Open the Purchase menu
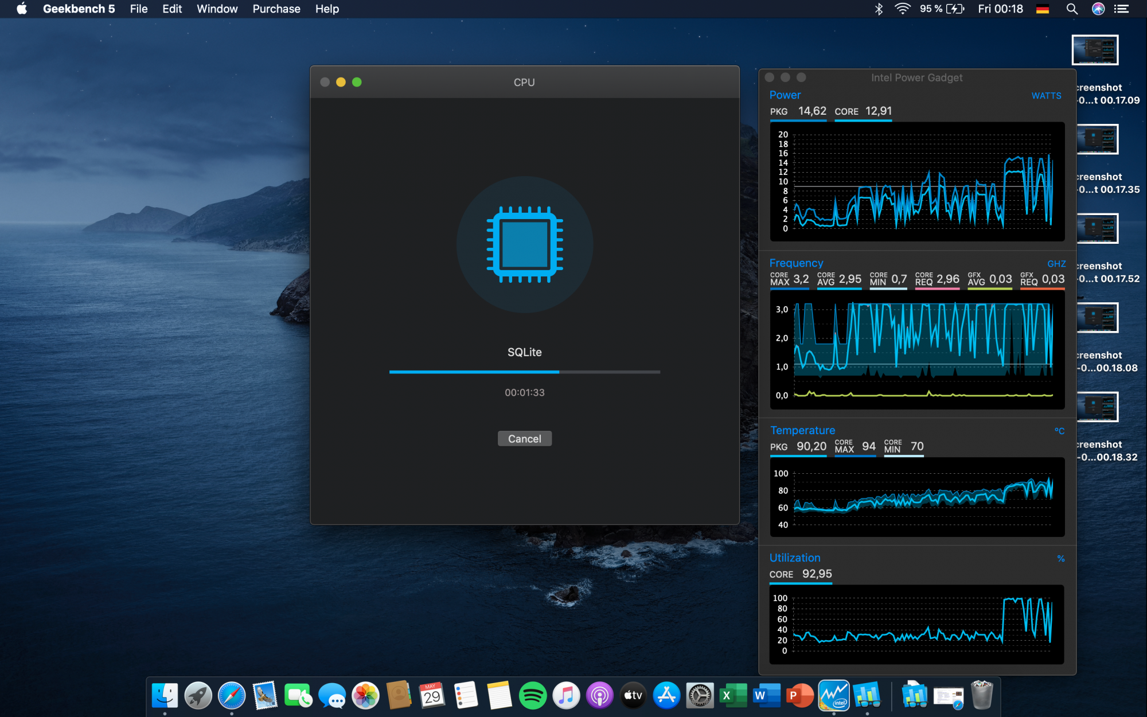This screenshot has width=1147, height=717. [x=276, y=9]
